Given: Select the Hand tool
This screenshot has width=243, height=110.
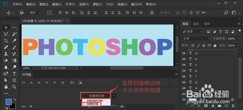Looking at the screenshot, I should pos(6,87).
